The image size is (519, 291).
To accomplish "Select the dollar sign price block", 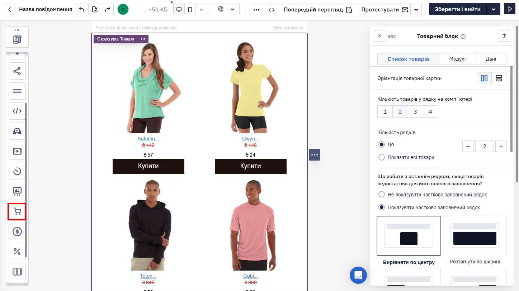I will tap(17, 232).
